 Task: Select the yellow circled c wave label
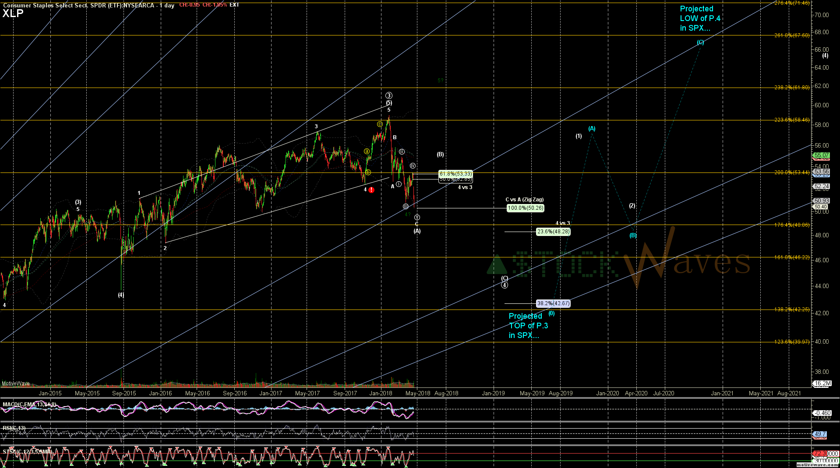click(380, 124)
